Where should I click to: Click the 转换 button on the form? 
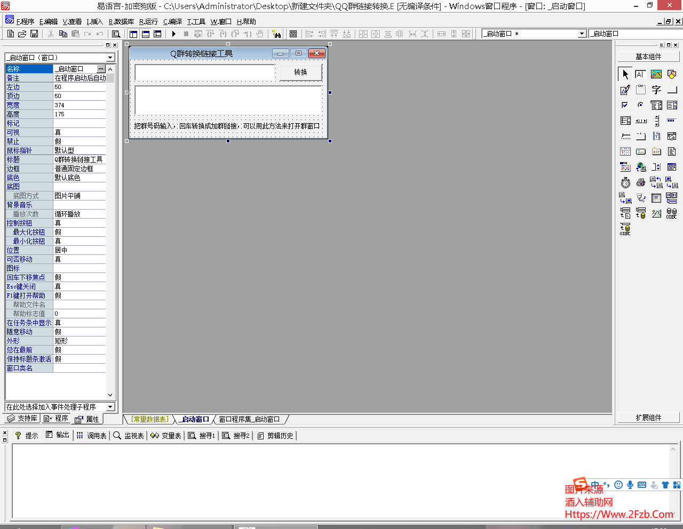pos(300,72)
